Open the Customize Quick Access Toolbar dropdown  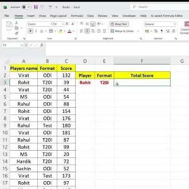click(x=56, y=7)
